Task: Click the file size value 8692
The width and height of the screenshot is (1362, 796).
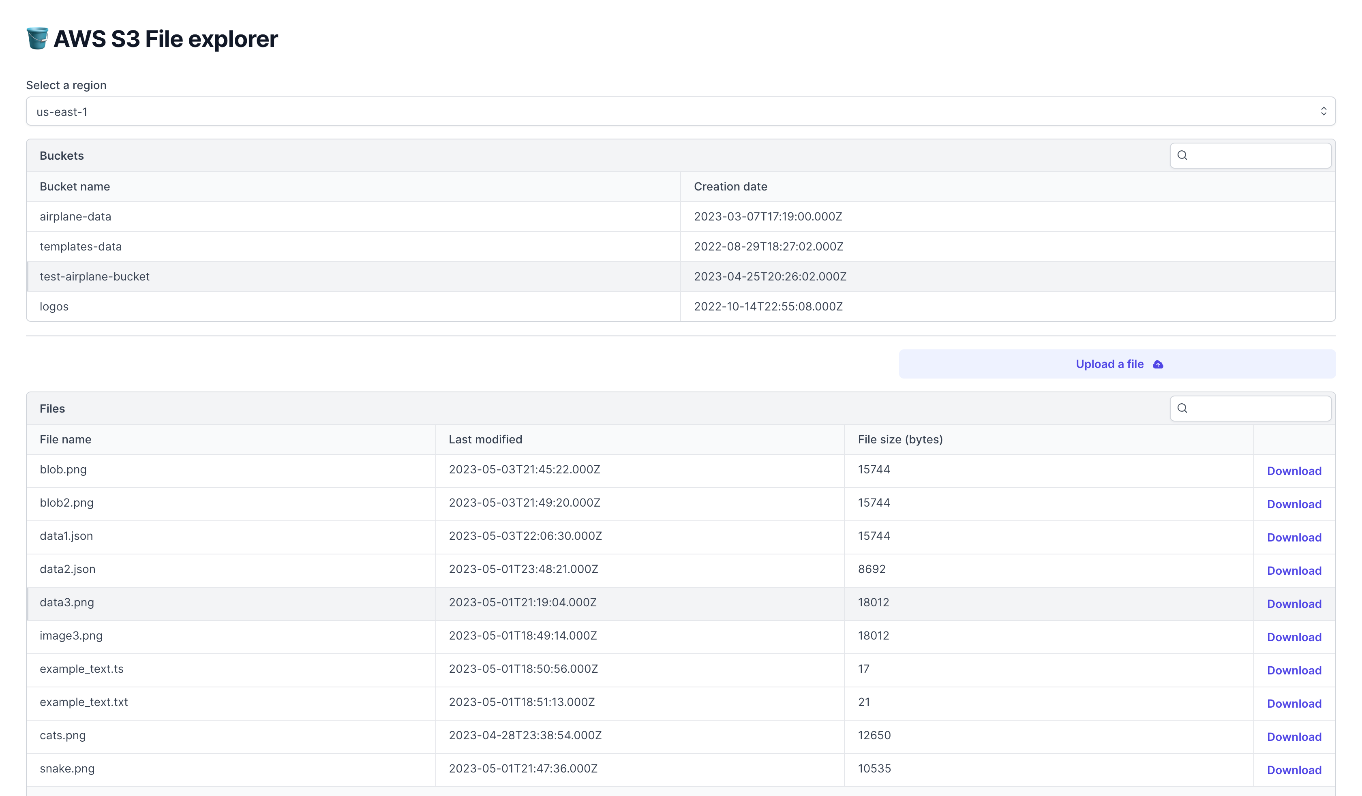Action: click(x=871, y=569)
